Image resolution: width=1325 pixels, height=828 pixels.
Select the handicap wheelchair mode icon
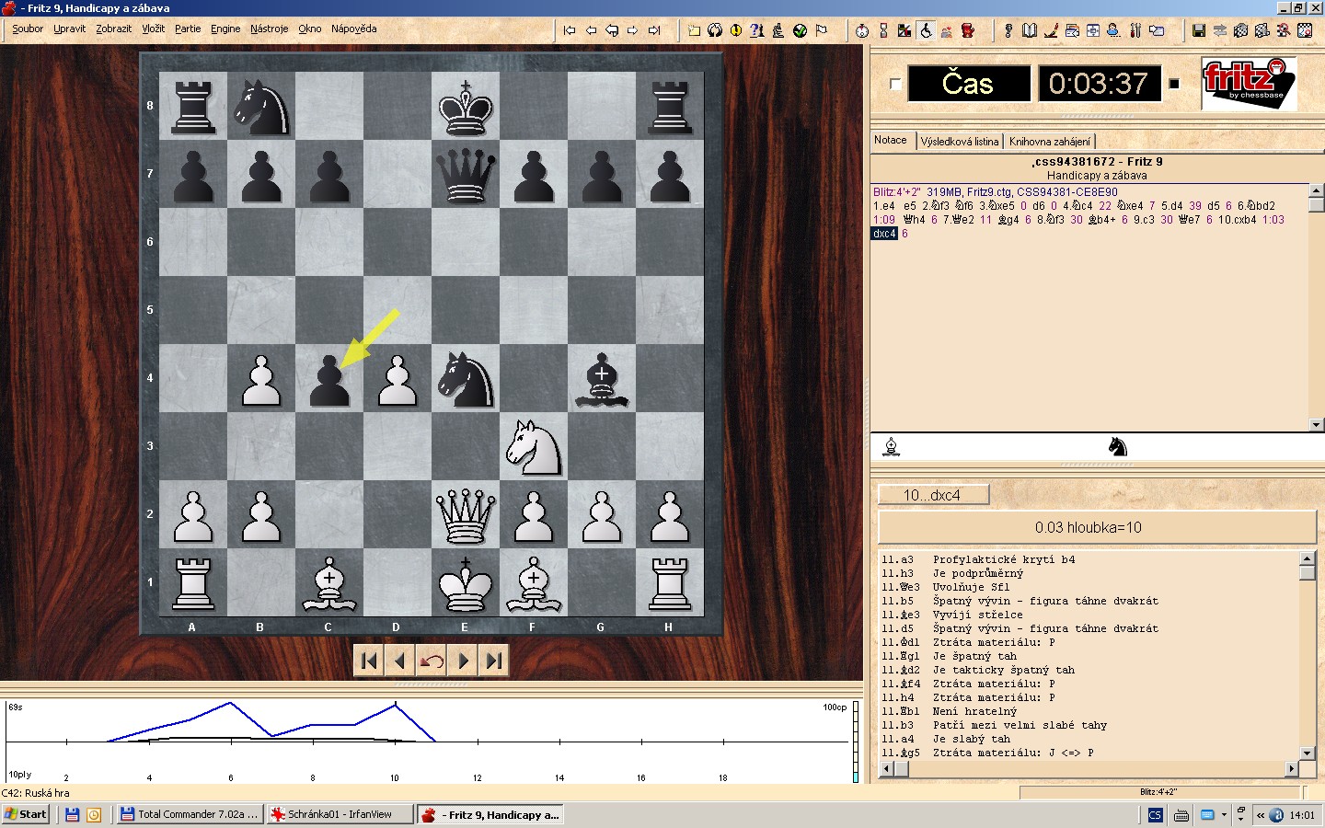(926, 30)
